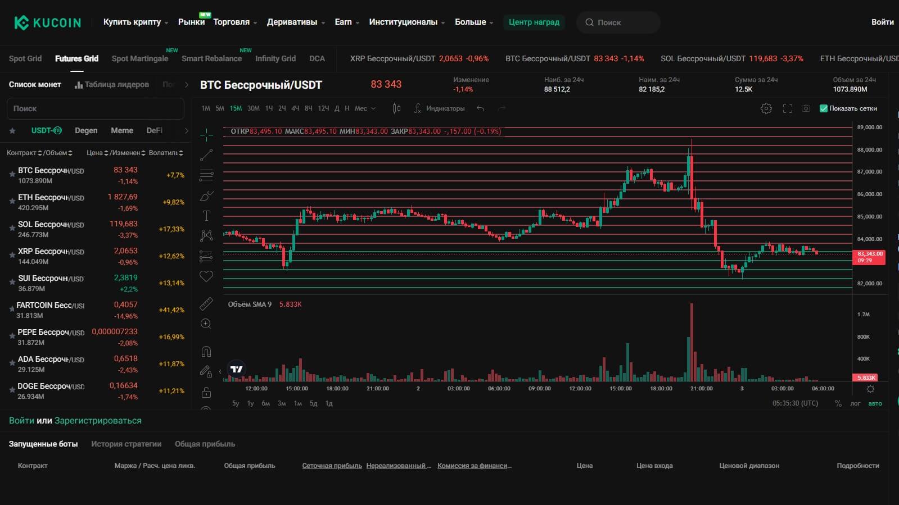
Task: Open the История стратегии tab
Action: pos(126,444)
